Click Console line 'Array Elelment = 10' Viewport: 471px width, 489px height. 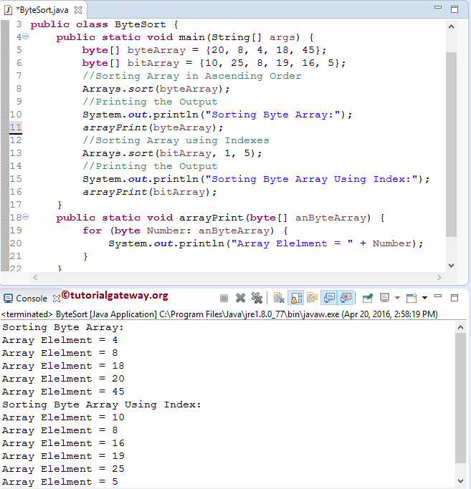pyautogui.click(x=63, y=417)
